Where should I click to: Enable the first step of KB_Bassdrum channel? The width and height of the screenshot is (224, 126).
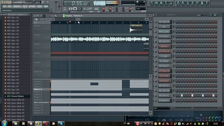pyautogui.click(x=176, y=100)
